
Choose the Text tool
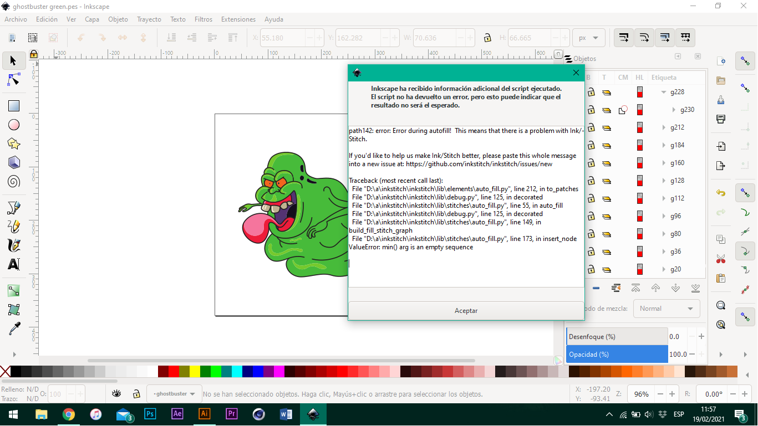point(14,264)
